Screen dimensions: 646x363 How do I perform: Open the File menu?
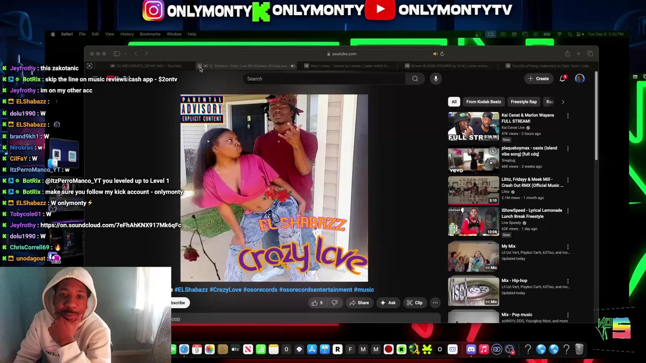click(x=82, y=34)
